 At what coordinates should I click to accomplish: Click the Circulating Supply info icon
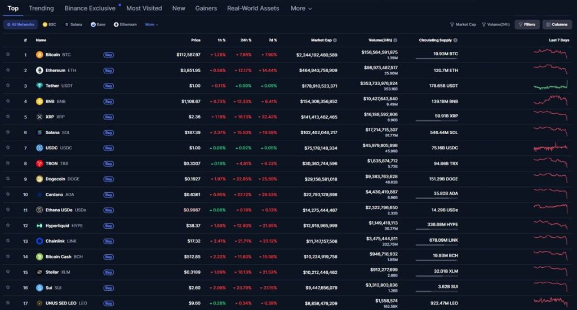click(x=455, y=40)
